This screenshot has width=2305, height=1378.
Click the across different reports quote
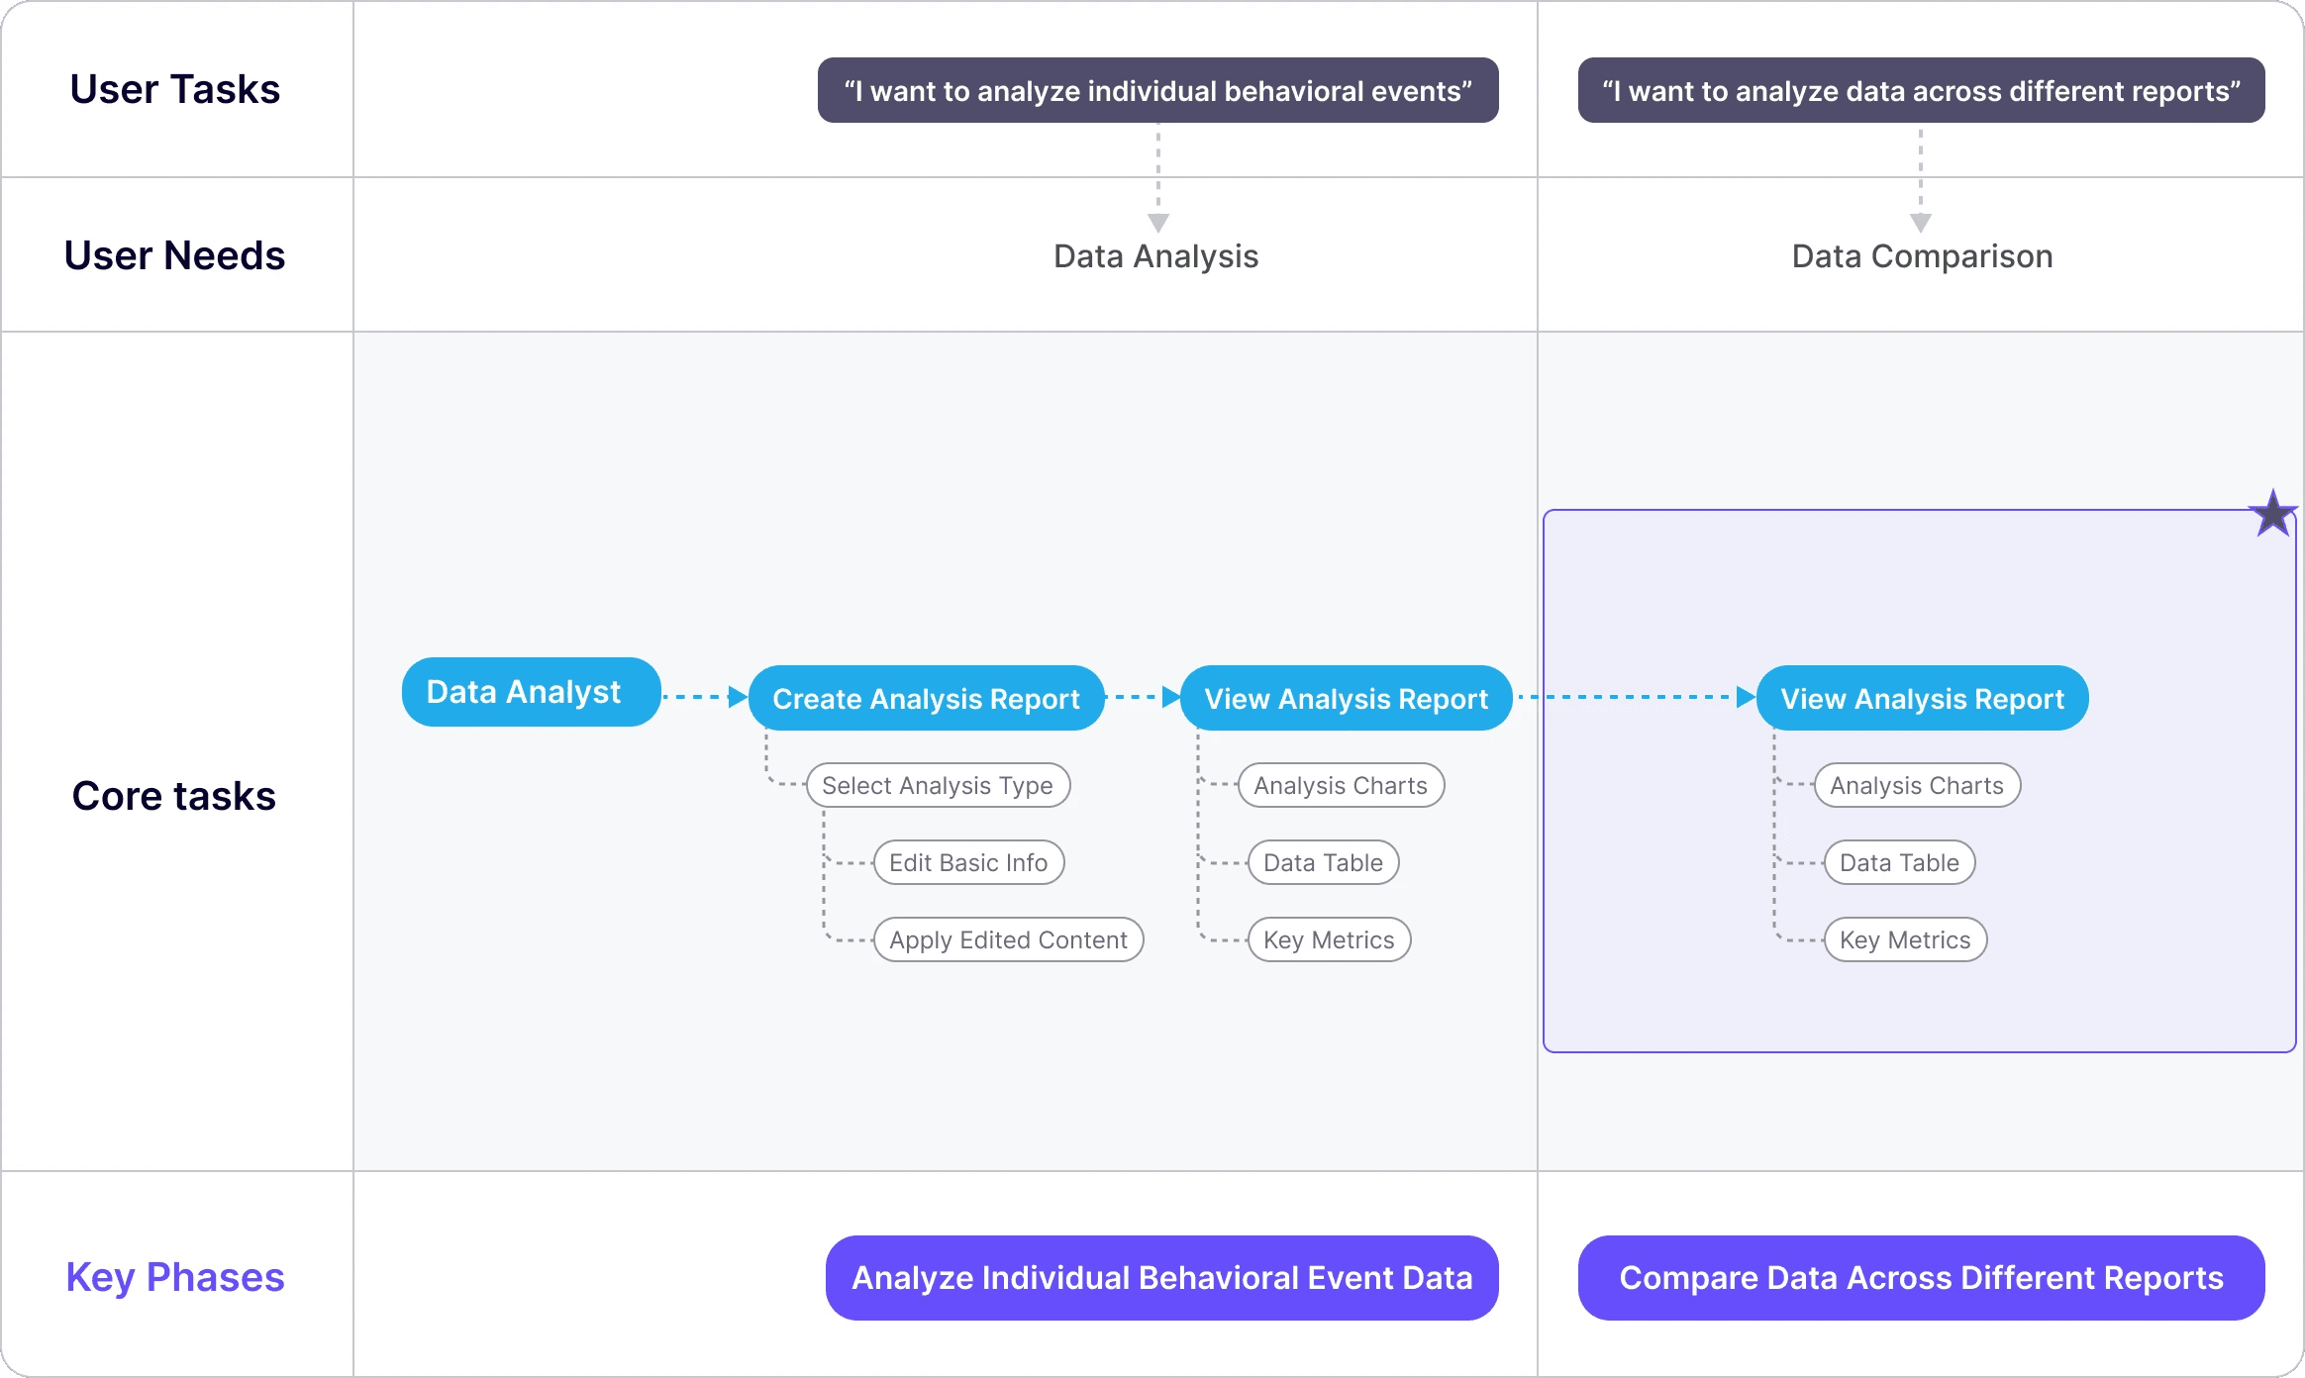[1921, 90]
